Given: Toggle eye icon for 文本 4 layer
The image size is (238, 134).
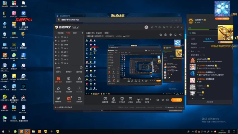Looking at the screenshot, I should click(56, 63).
